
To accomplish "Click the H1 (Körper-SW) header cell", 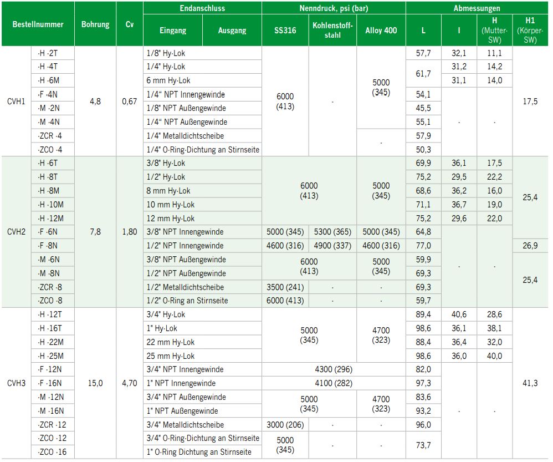I will [530, 31].
